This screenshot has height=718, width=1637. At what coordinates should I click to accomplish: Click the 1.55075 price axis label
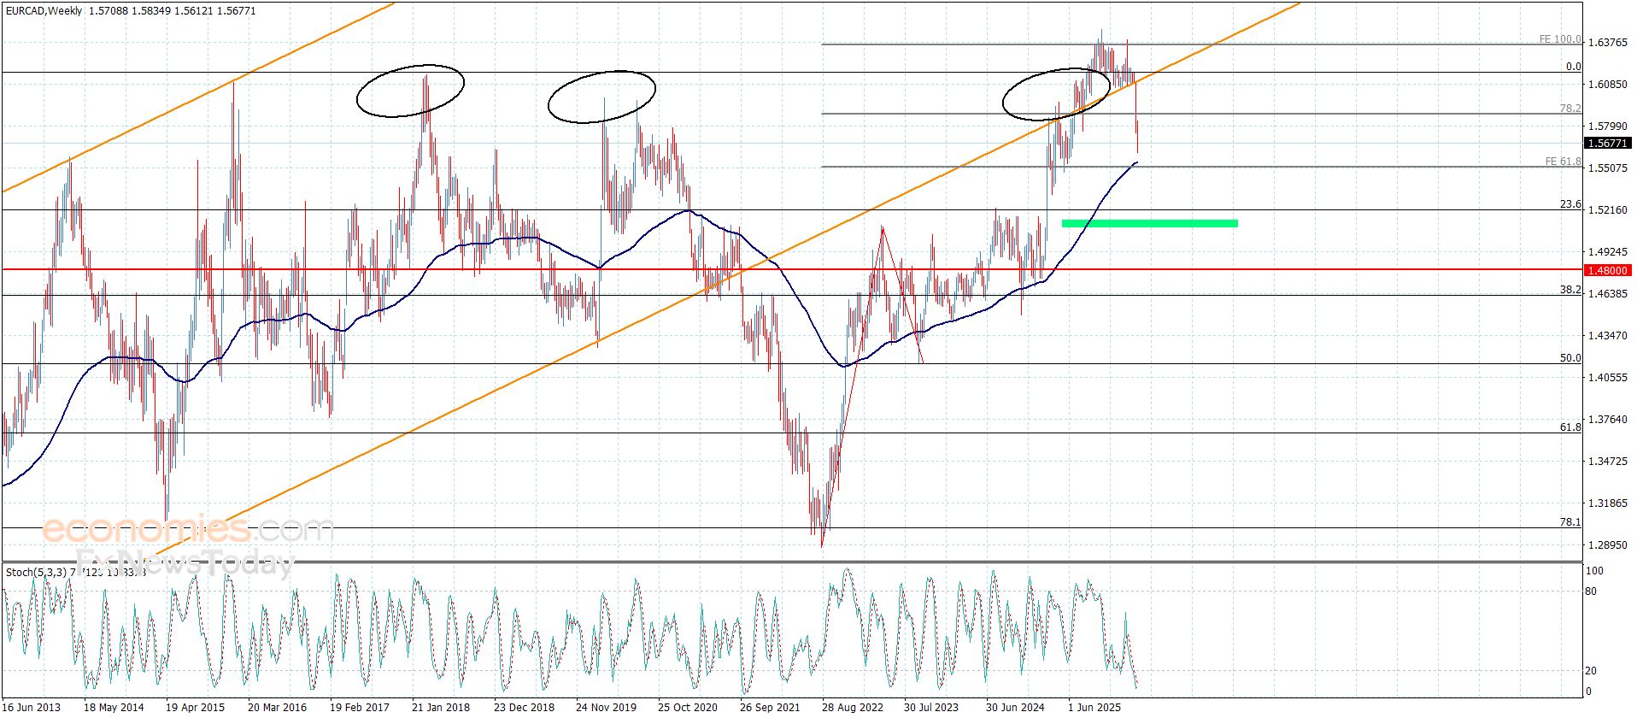pyautogui.click(x=1607, y=168)
